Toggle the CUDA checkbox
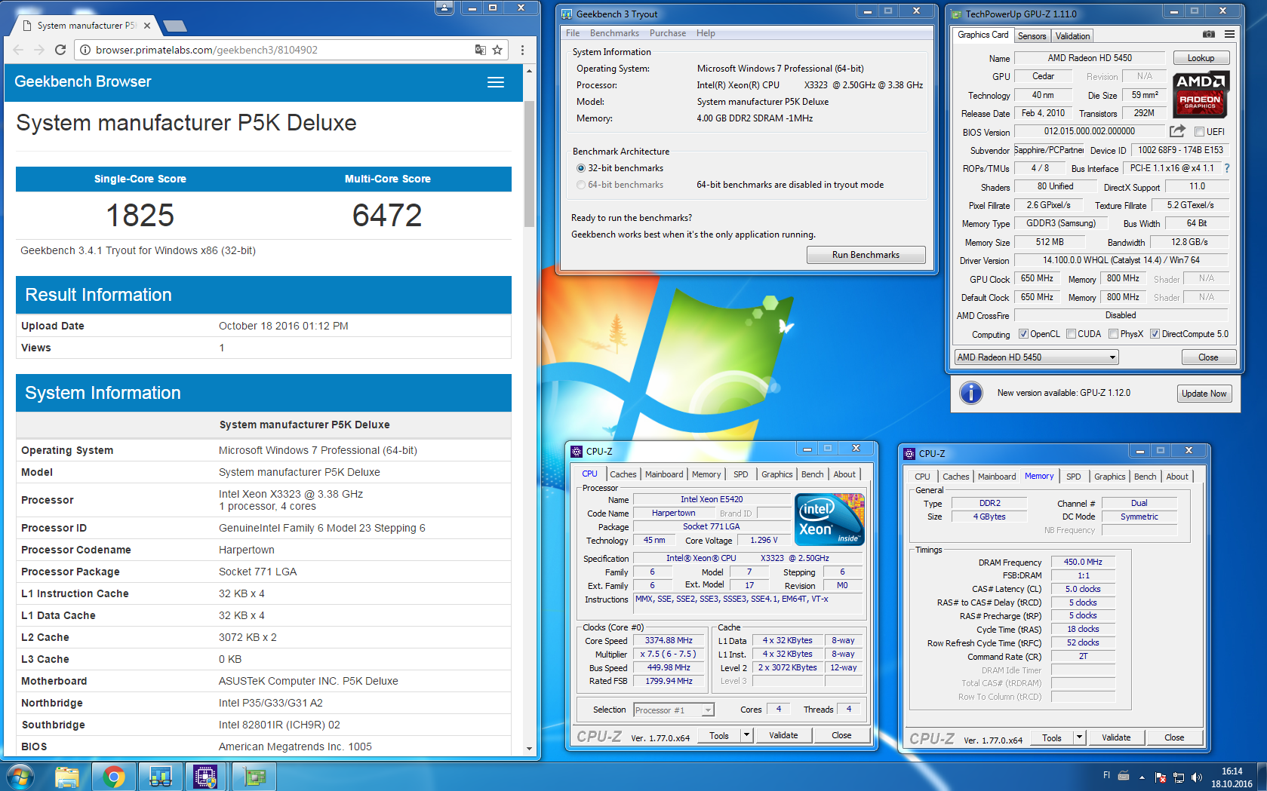The height and width of the screenshot is (791, 1267). click(x=1071, y=334)
